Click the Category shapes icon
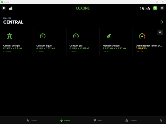 127,120
